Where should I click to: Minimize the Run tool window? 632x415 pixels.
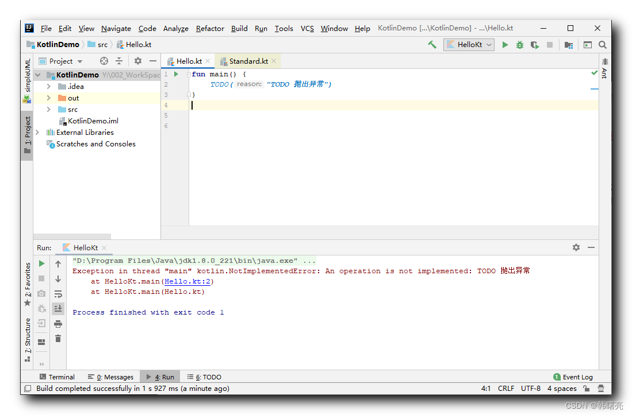click(591, 247)
